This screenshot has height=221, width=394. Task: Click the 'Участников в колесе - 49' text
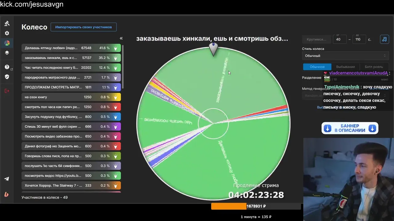pos(45,197)
